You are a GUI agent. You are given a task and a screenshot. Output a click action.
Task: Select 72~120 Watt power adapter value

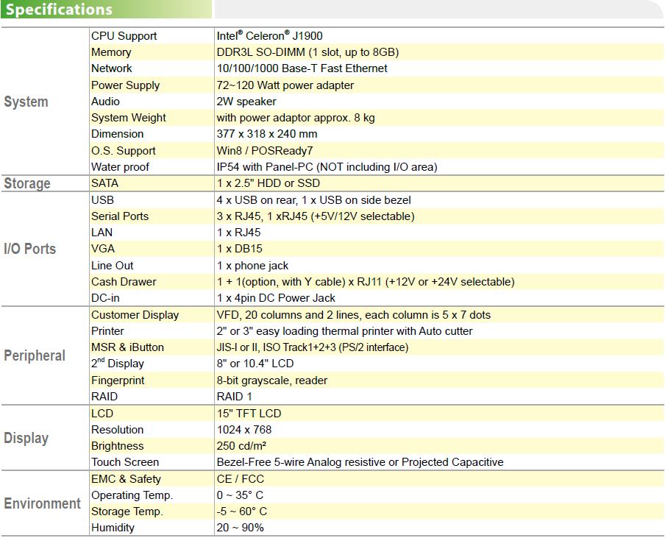click(x=285, y=85)
